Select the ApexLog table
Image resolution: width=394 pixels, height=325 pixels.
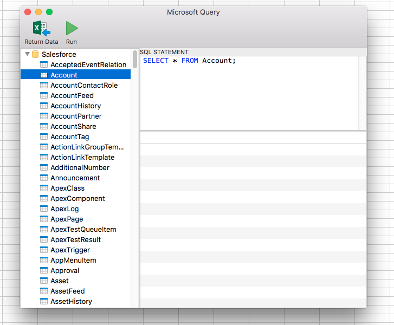pyautogui.click(x=64, y=209)
